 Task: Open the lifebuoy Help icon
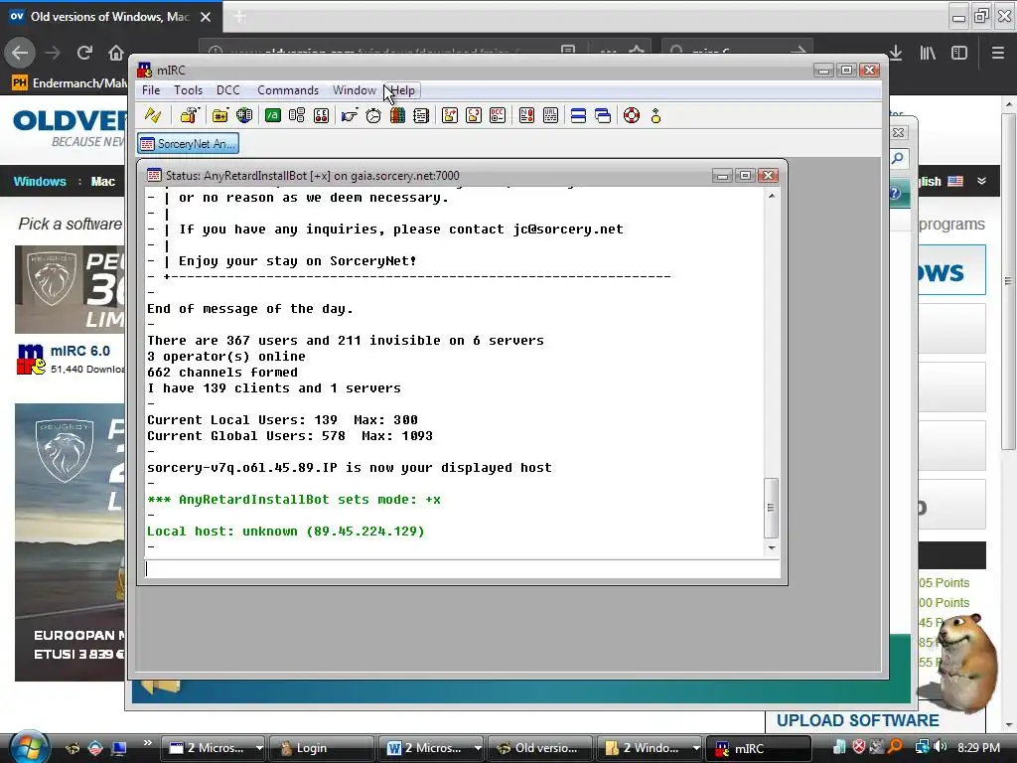632,115
